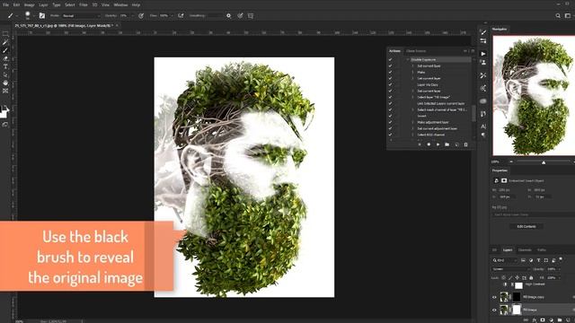Select the Invert action step

click(x=421, y=116)
